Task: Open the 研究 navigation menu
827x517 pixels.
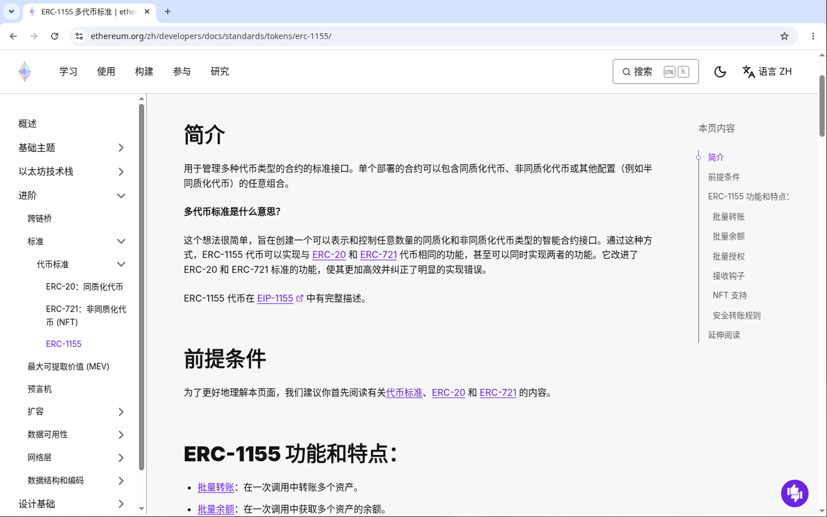Action: click(x=220, y=72)
